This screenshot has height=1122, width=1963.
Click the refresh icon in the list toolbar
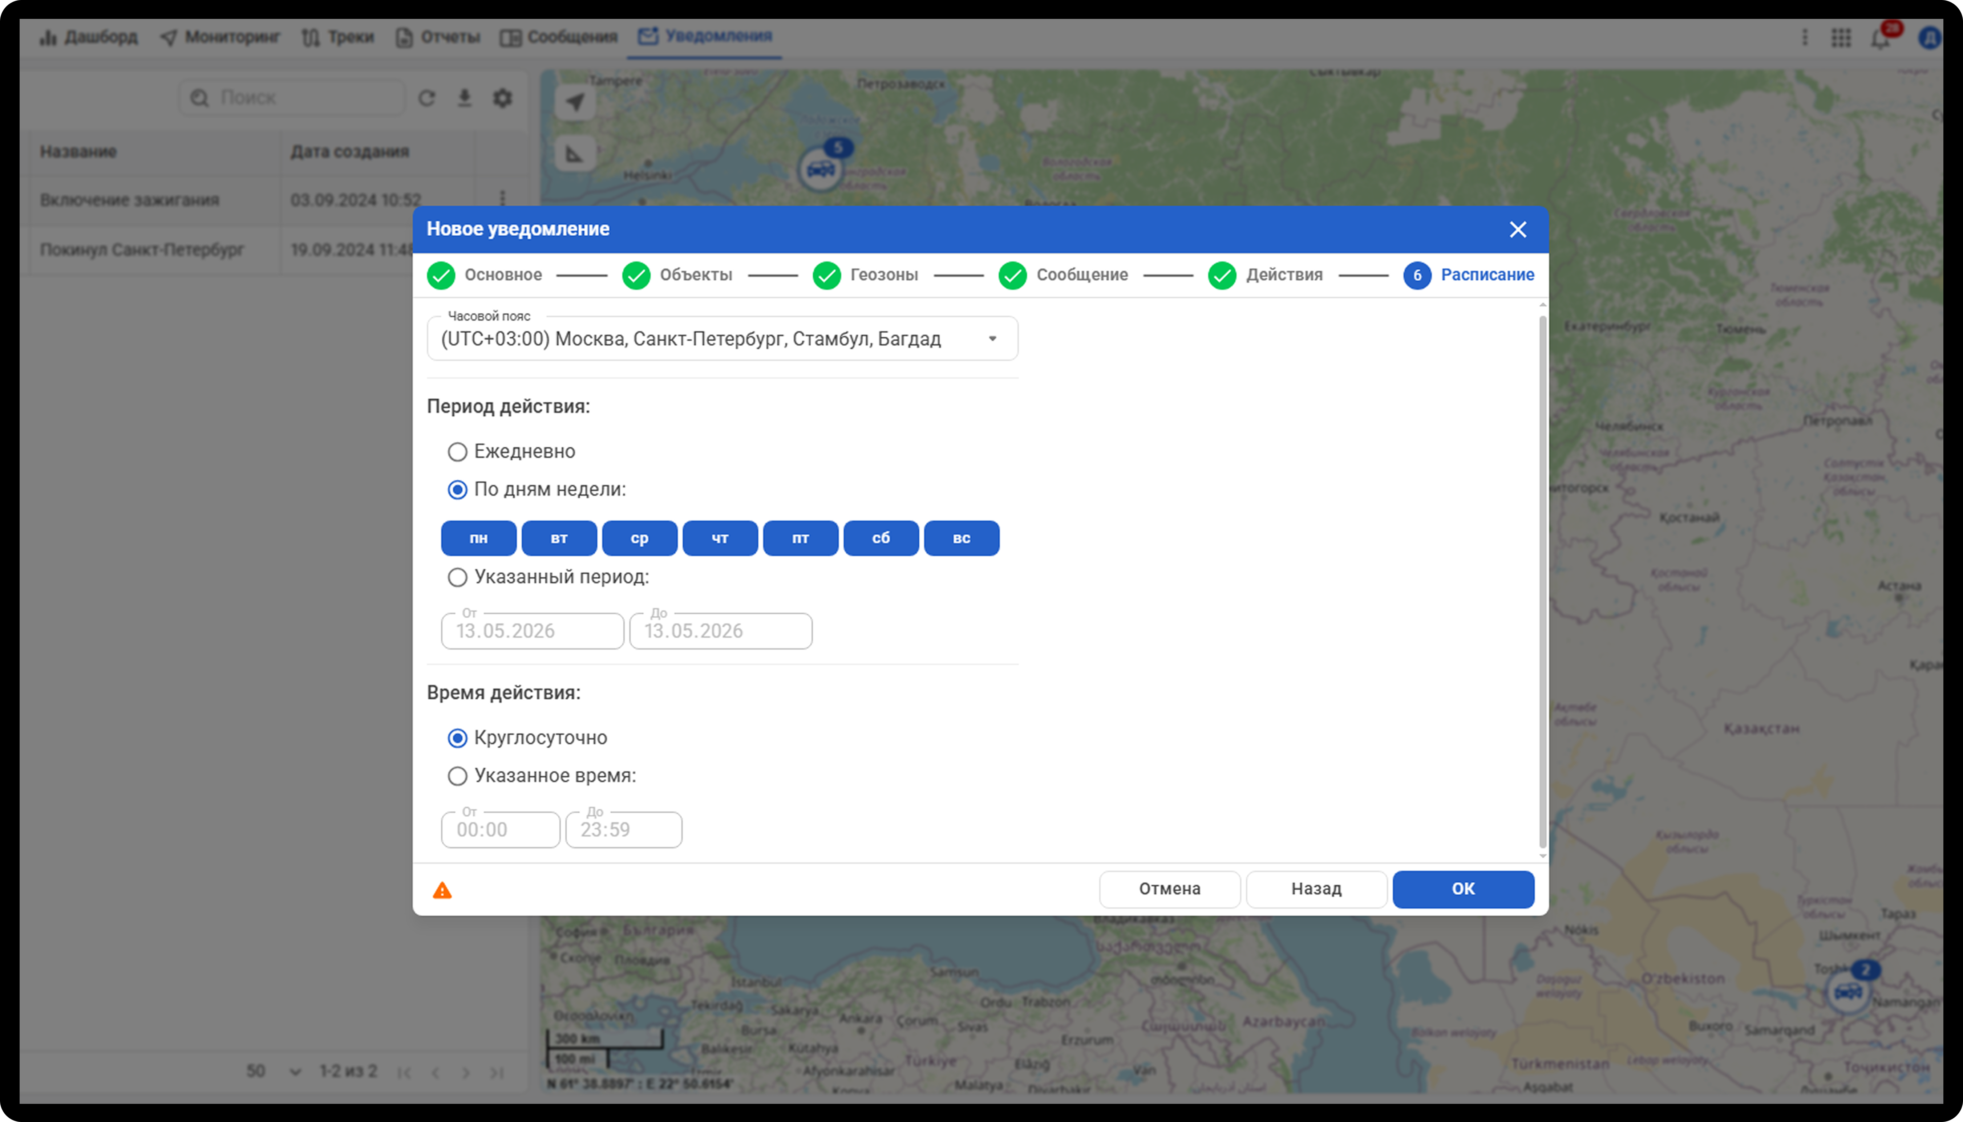(x=427, y=99)
